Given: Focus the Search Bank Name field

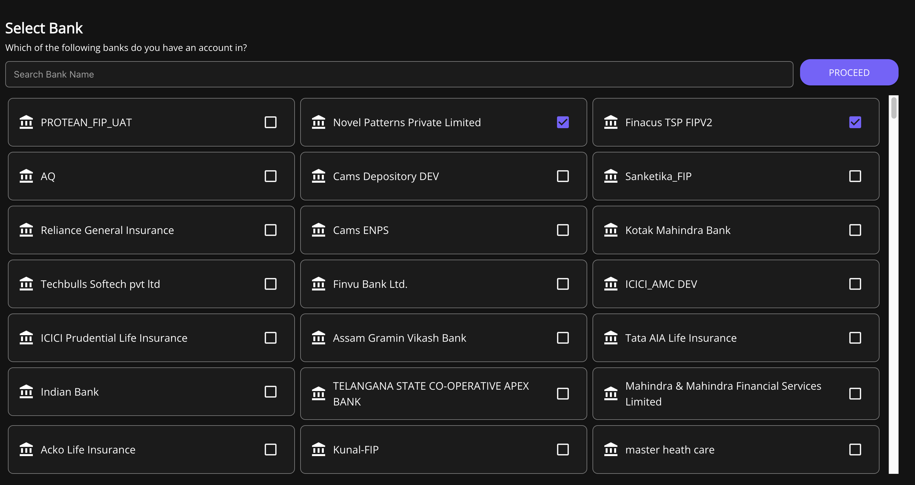Looking at the screenshot, I should (399, 74).
